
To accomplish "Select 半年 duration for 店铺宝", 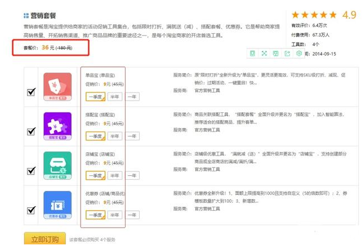I will [x=115, y=176].
